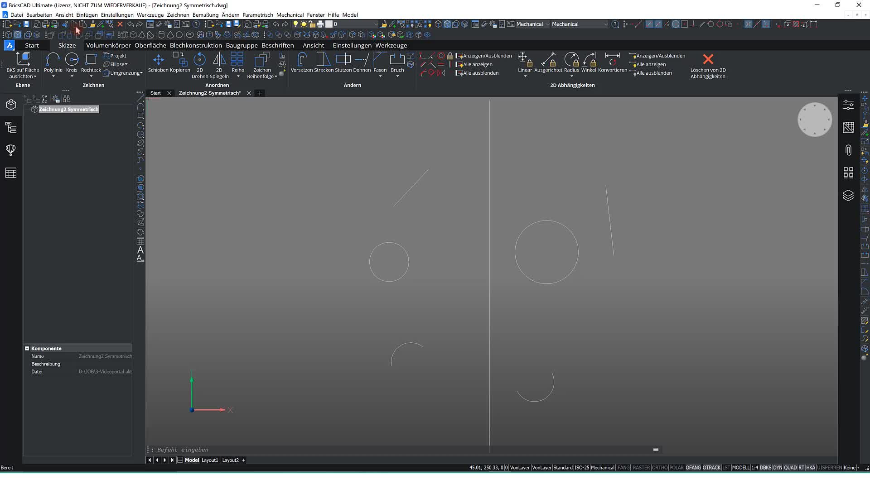Open the Layers panel icon on right
Viewport: 870px width, 489px height.
tap(848, 196)
